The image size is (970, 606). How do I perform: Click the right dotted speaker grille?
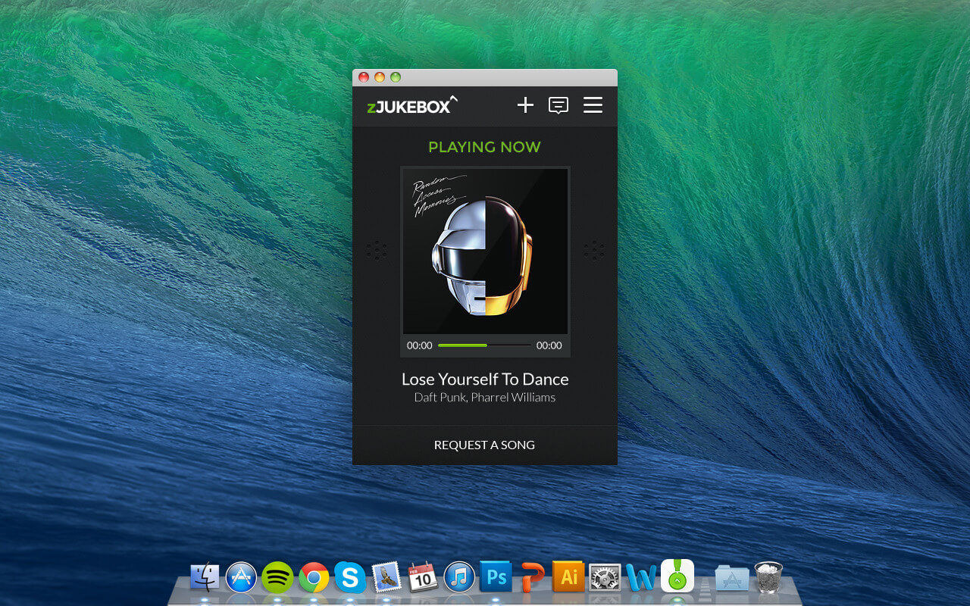click(x=594, y=251)
